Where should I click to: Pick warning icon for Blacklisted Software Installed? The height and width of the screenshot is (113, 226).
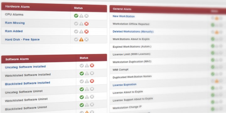point(87,81)
